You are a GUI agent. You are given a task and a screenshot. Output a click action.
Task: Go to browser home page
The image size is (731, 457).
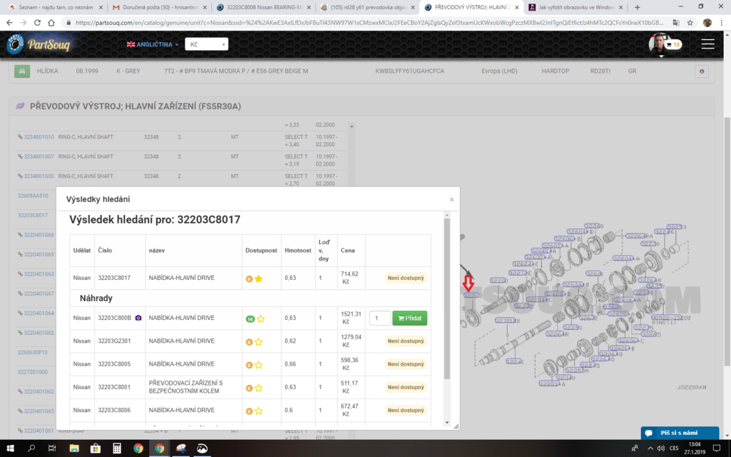pos(51,22)
